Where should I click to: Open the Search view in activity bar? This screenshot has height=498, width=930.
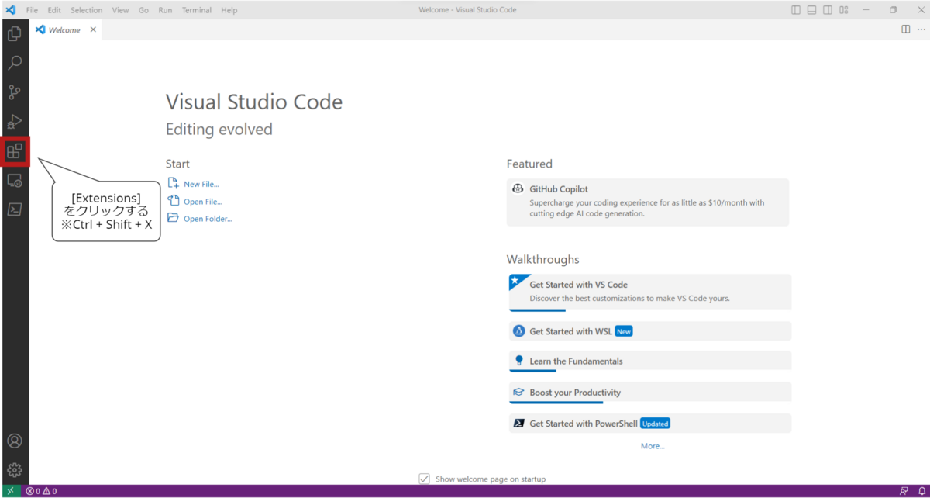click(14, 63)
